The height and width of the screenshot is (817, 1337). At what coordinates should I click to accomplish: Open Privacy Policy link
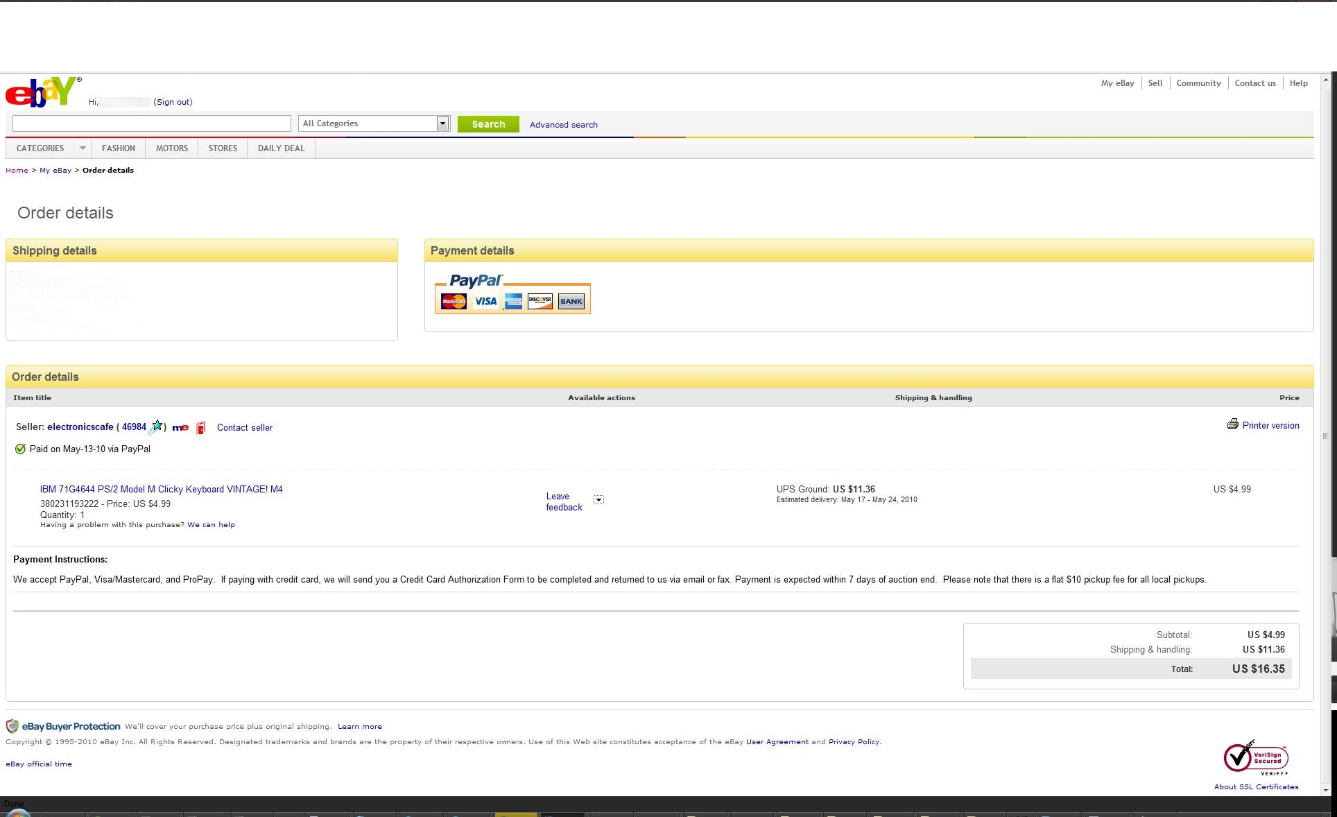pyautogui.click(x=854, y=741)
